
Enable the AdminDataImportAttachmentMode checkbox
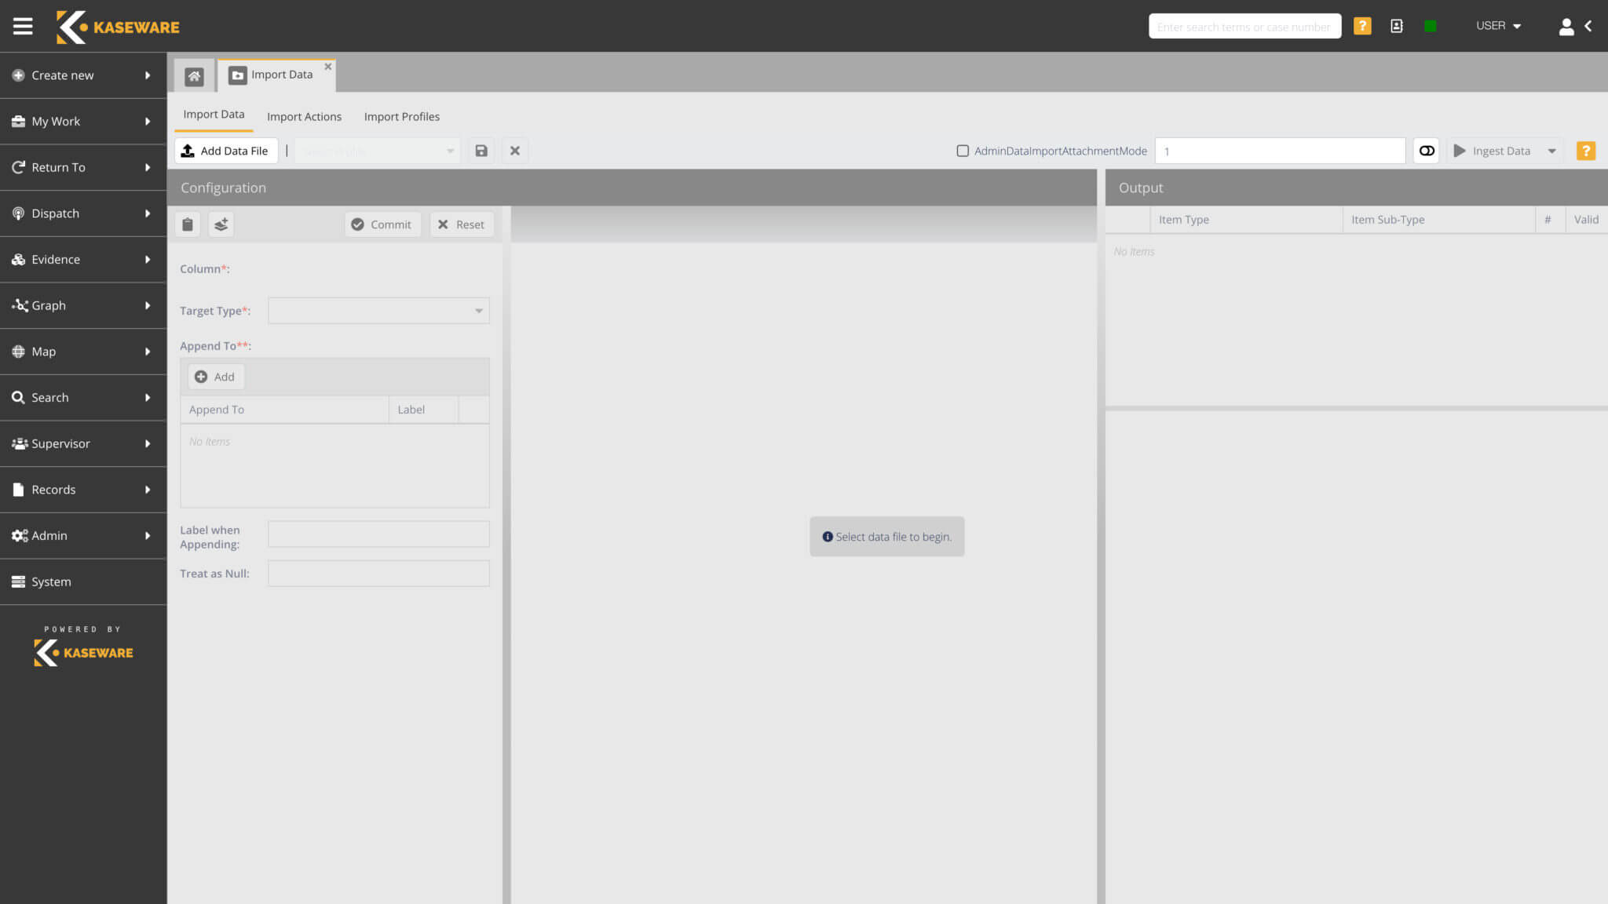(963, 150)
